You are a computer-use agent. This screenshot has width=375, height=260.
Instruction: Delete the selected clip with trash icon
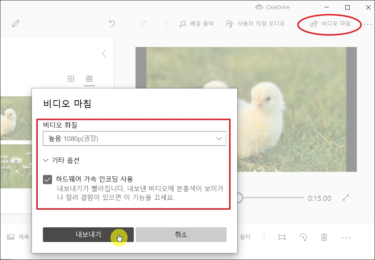[x=324, y=237]
